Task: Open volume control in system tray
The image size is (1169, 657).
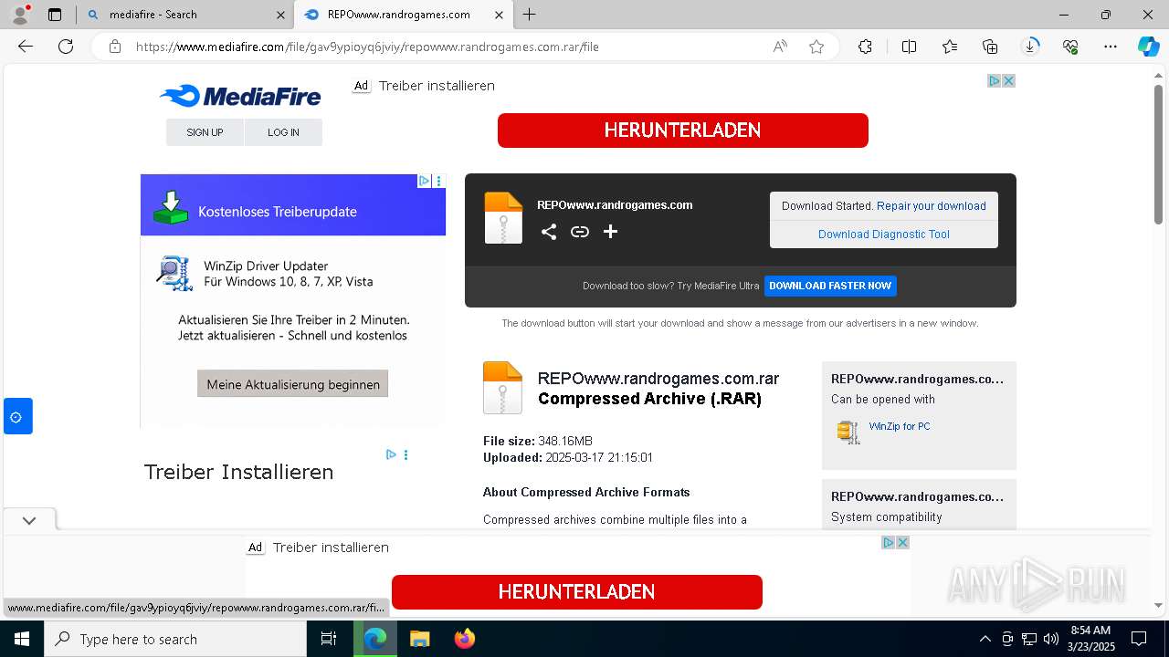Action: (x=1050, y=639)
